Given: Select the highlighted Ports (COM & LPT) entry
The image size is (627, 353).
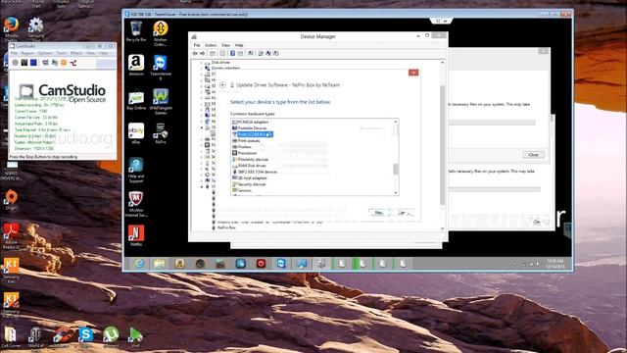Looking at the screenshot, I should 253,134.
